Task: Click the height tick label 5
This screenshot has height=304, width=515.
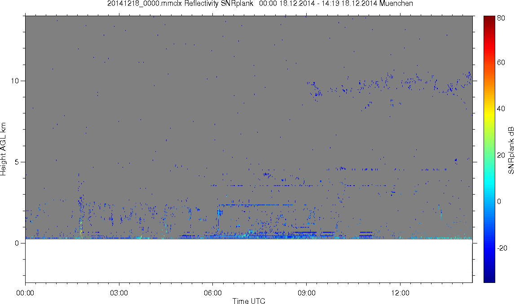Action: point(17,162)
